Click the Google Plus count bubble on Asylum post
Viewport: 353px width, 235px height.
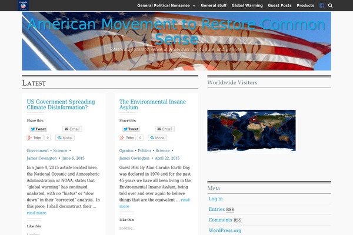coord(140,137)
